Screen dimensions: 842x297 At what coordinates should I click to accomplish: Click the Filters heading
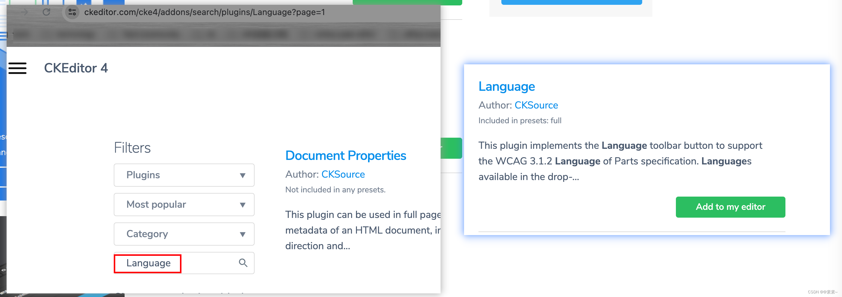point(132,148)
